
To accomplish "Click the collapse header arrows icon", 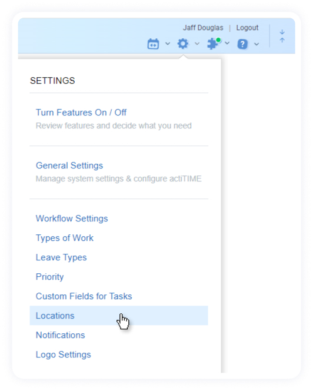I will [x=282, y=36].
